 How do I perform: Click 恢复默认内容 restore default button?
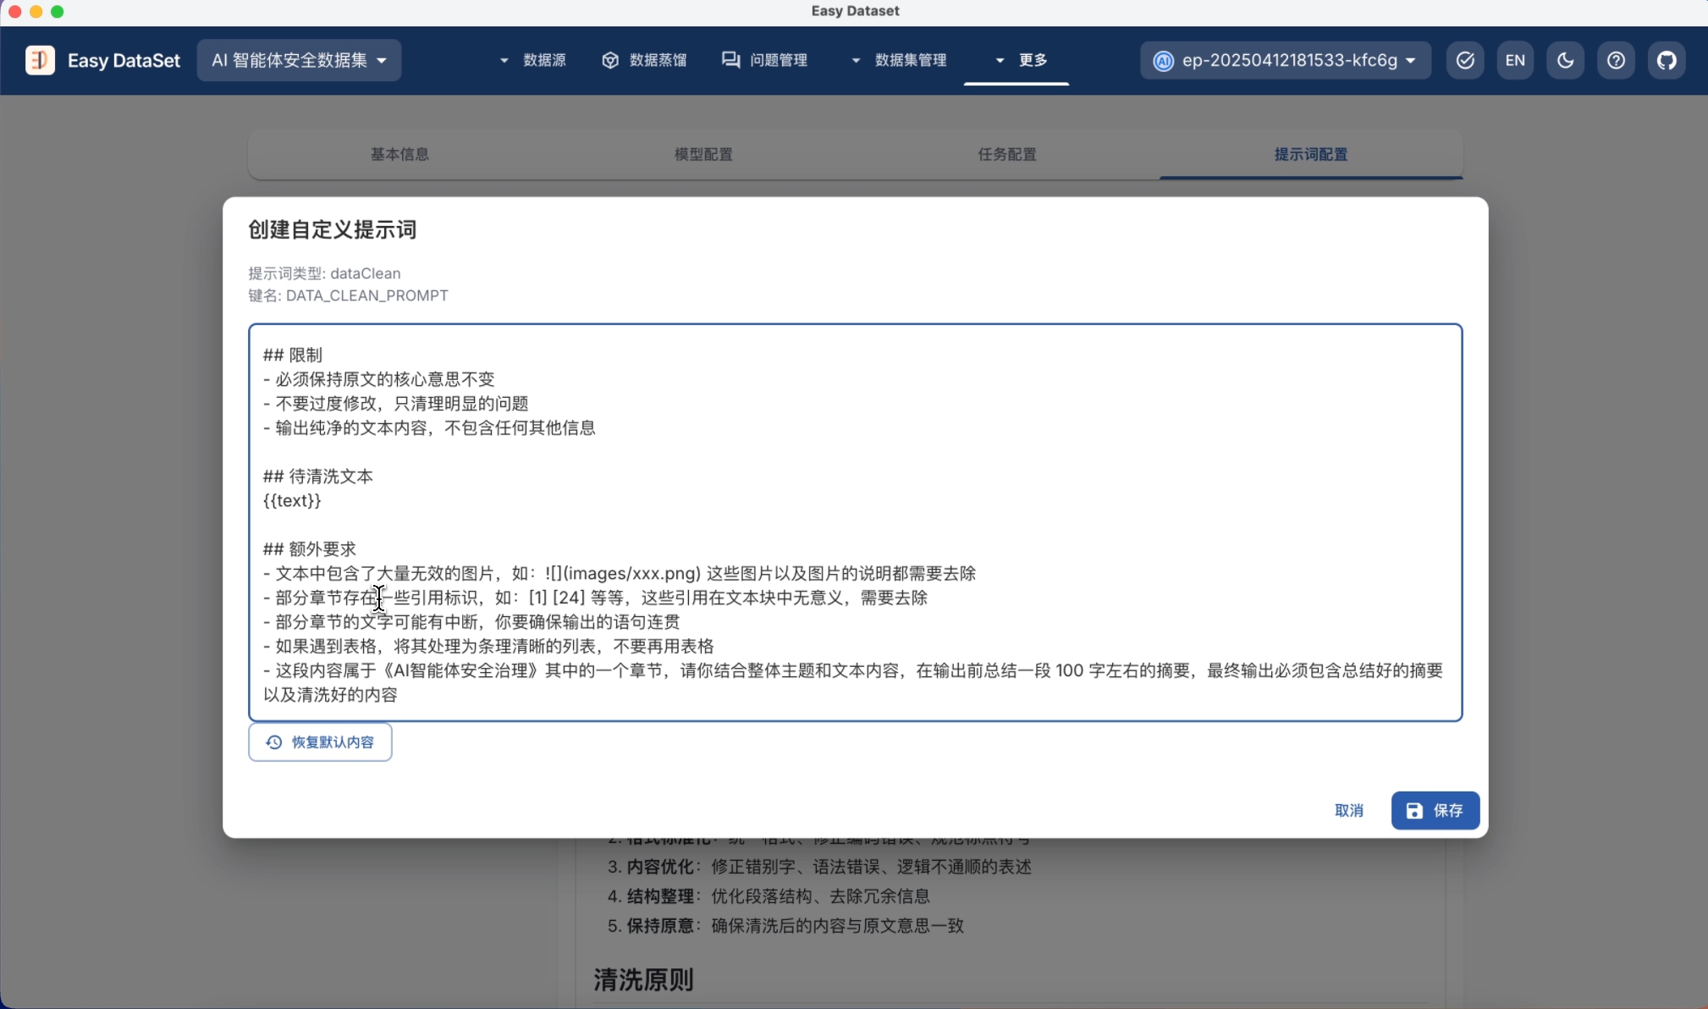pos(320,742)
